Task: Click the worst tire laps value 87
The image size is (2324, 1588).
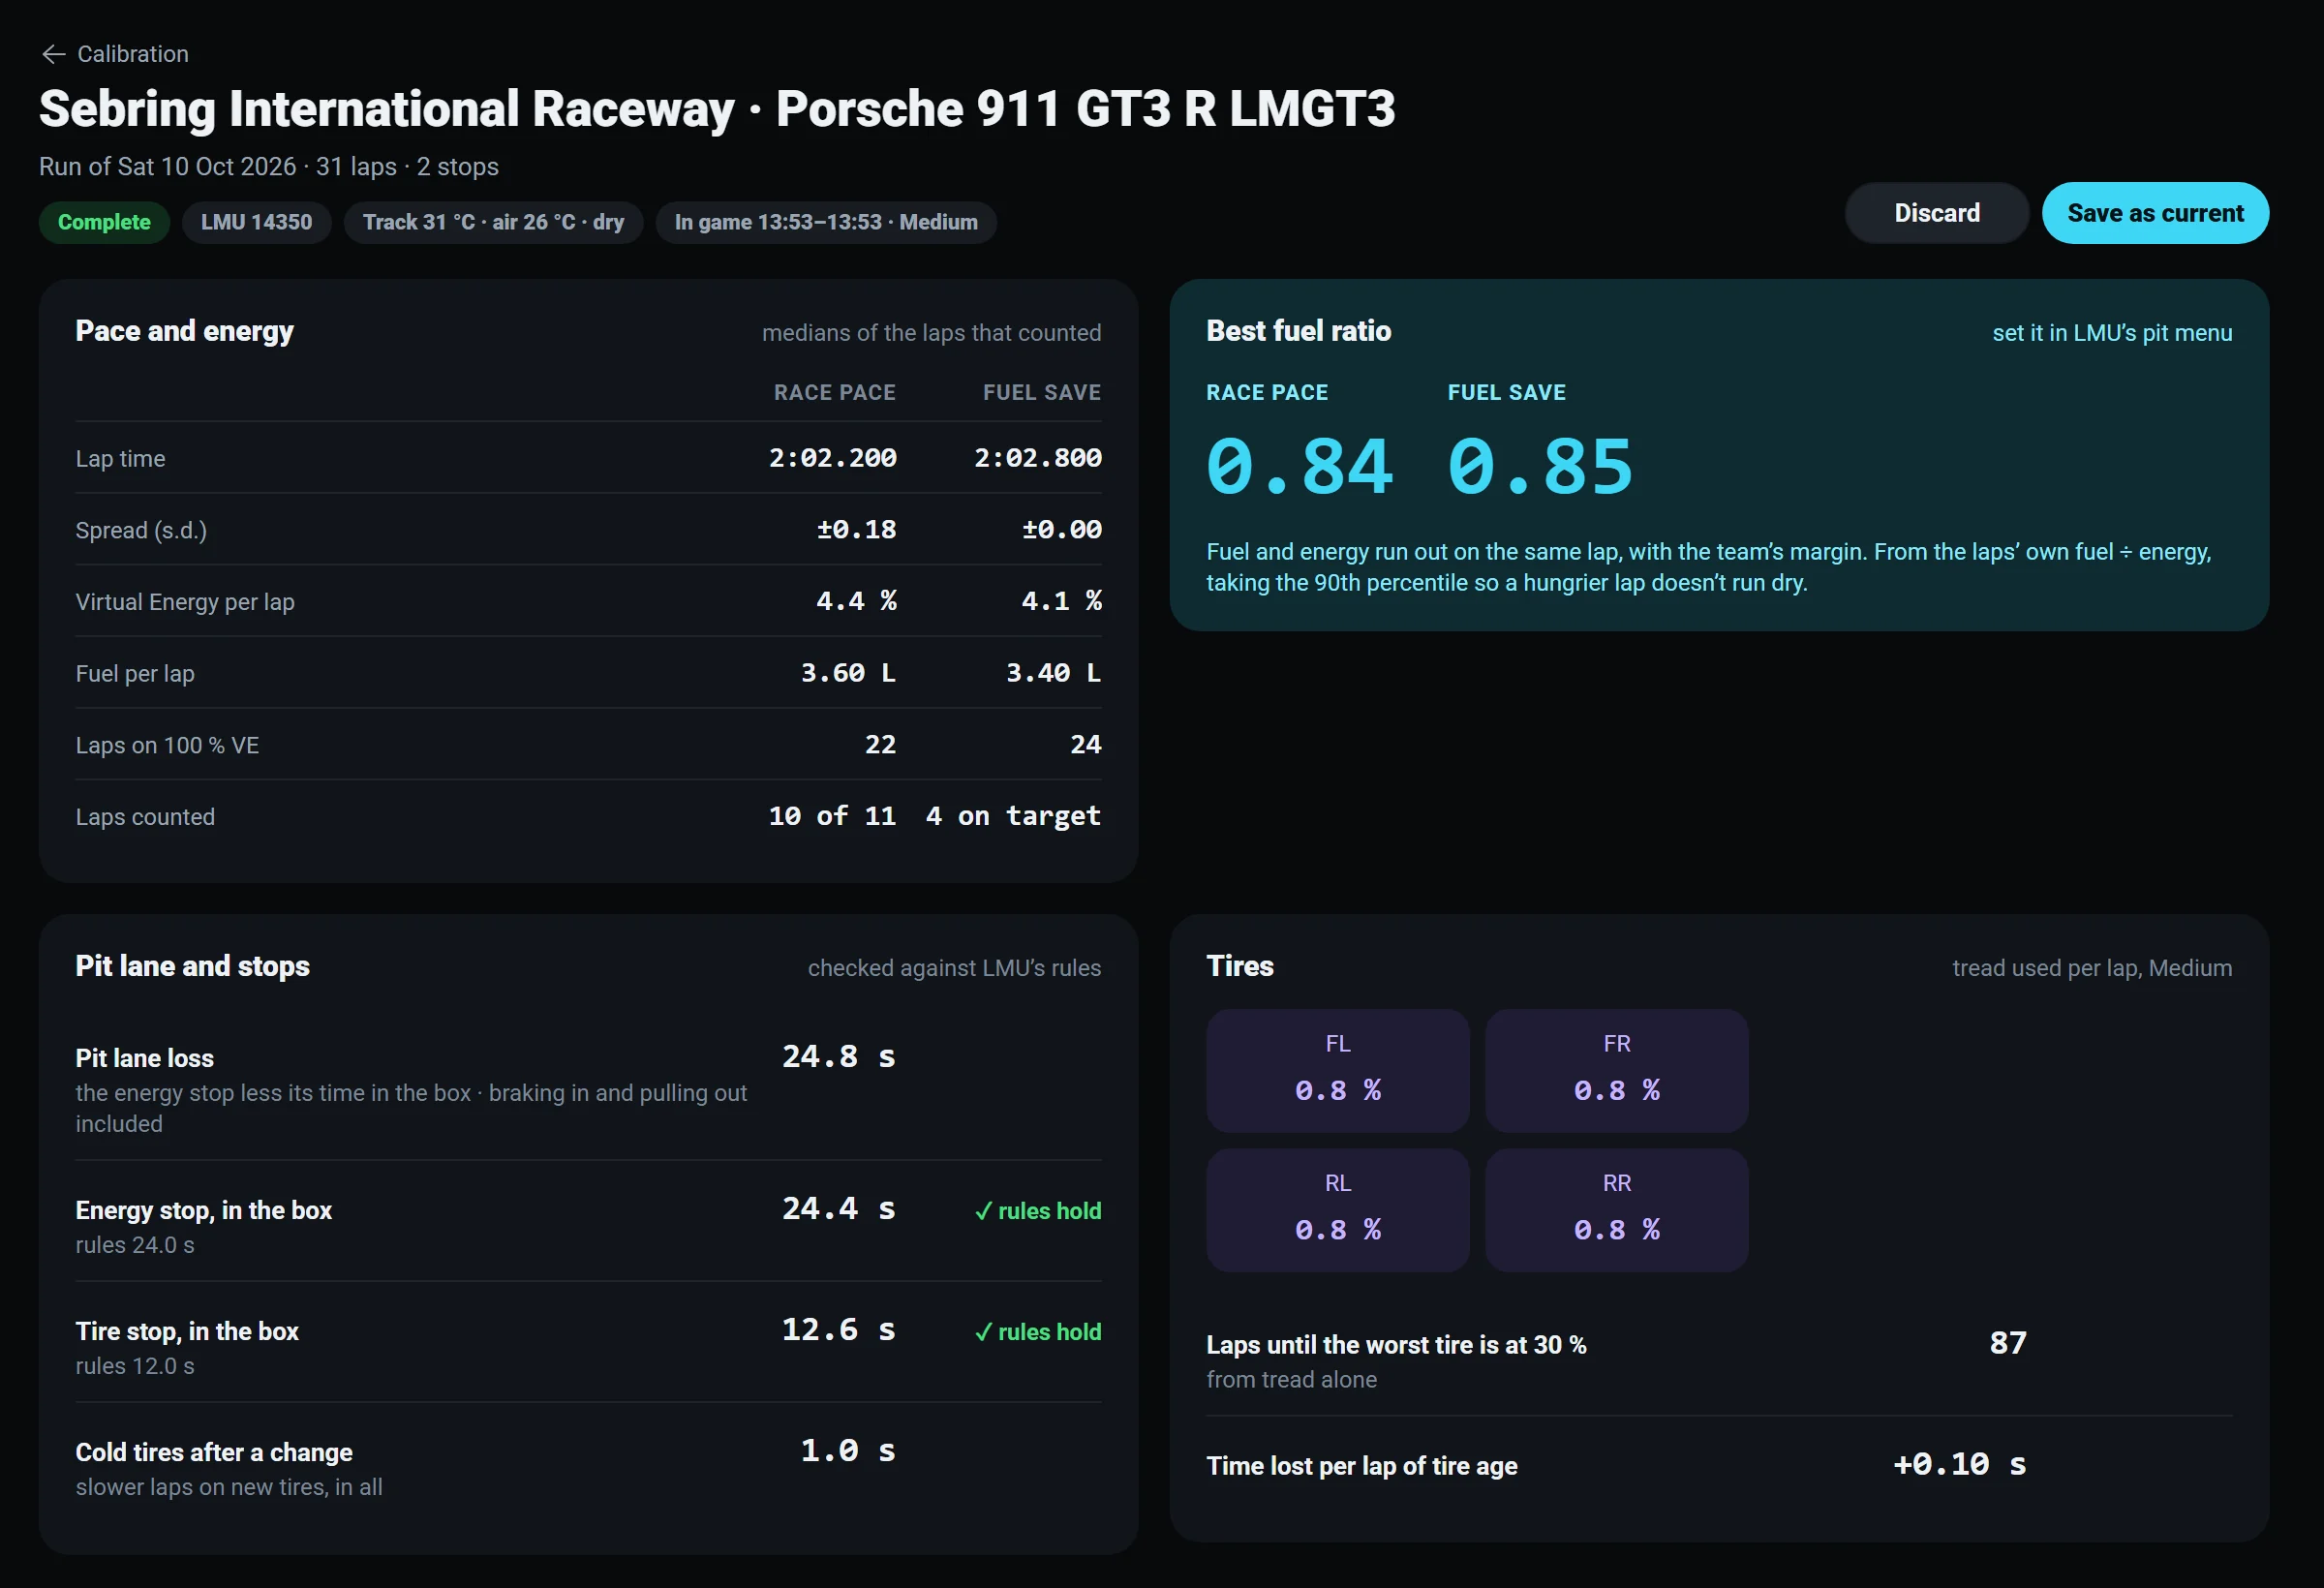Action: click(x=2008, y=1343)
